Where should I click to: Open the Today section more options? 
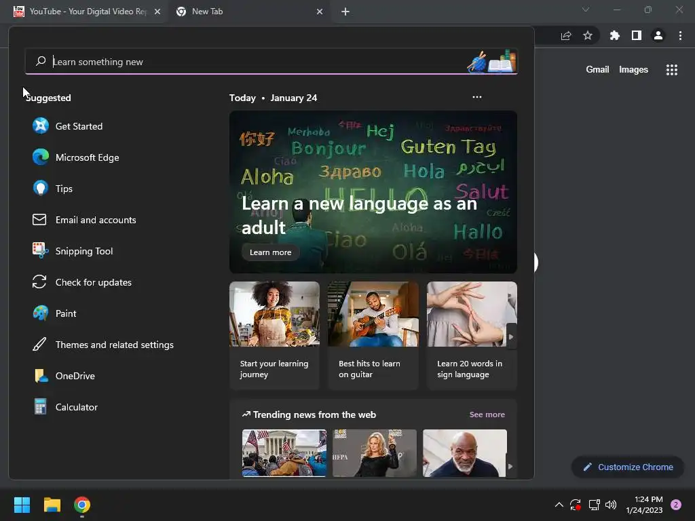(477, 97)
